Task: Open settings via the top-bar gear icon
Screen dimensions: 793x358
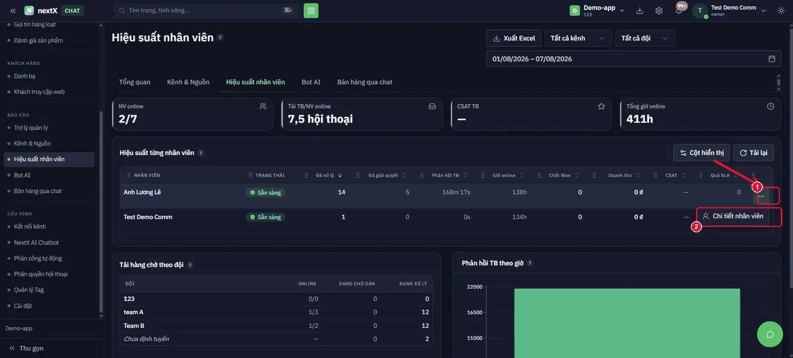Action: click(x=659, y=11)
